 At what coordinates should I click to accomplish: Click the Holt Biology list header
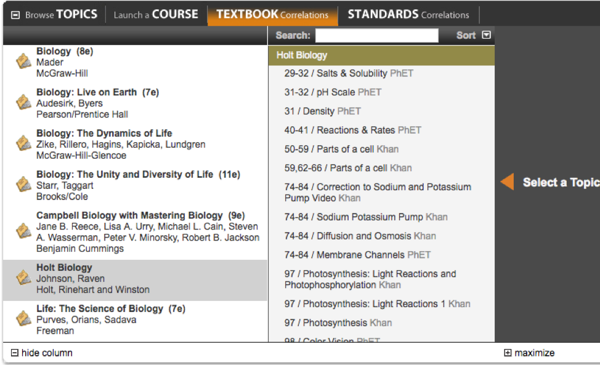tap(381, 55)
